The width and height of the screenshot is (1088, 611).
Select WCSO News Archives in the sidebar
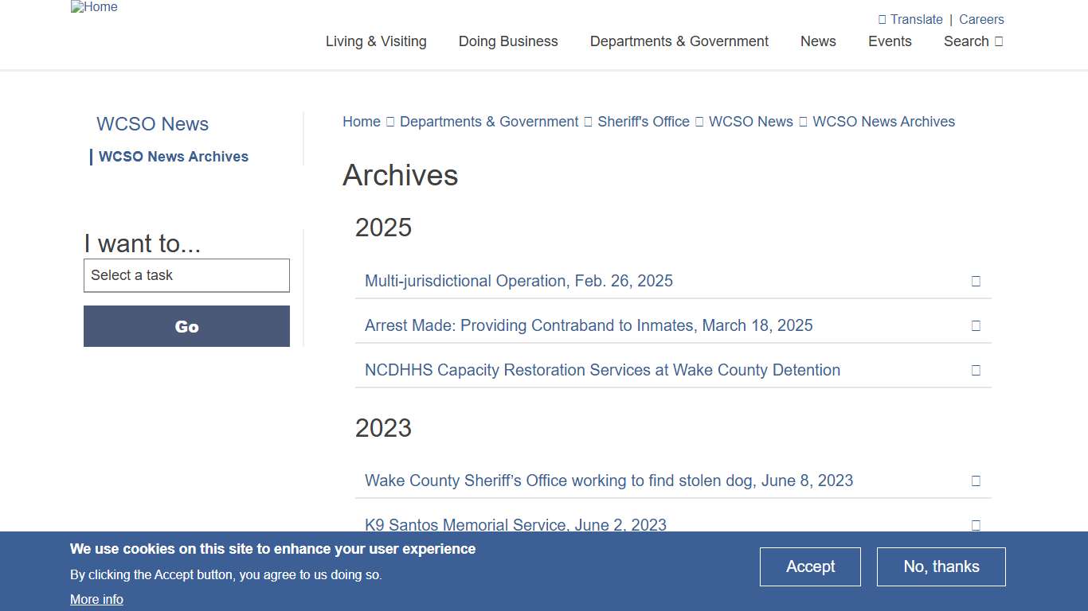[x=174, y=157]
